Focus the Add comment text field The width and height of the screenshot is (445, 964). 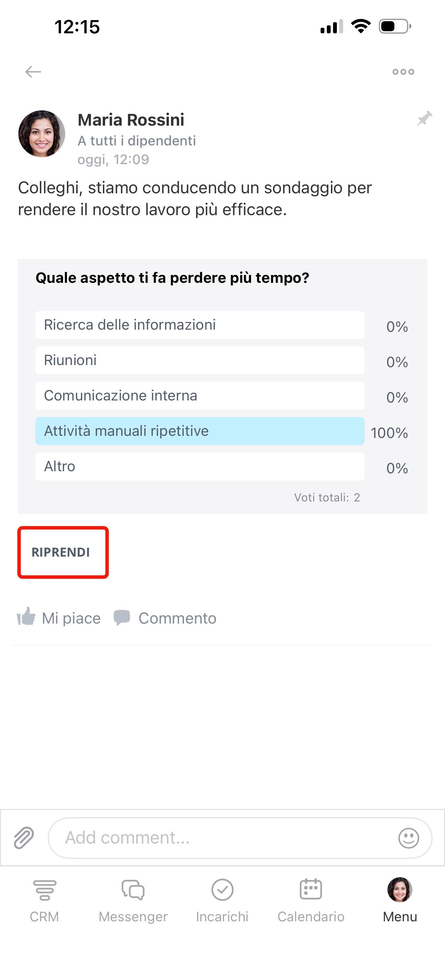224,837
